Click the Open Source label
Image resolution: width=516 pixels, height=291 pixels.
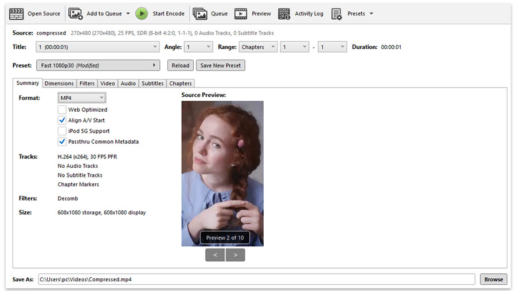tap(44, 14)
